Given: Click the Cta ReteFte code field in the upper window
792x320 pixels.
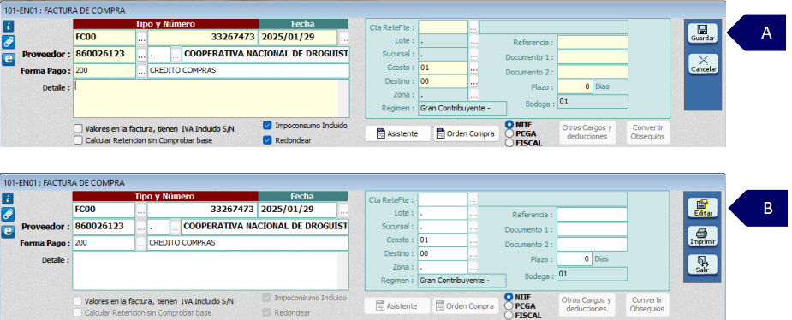Looking at the screenshot, I should point(443,27).
